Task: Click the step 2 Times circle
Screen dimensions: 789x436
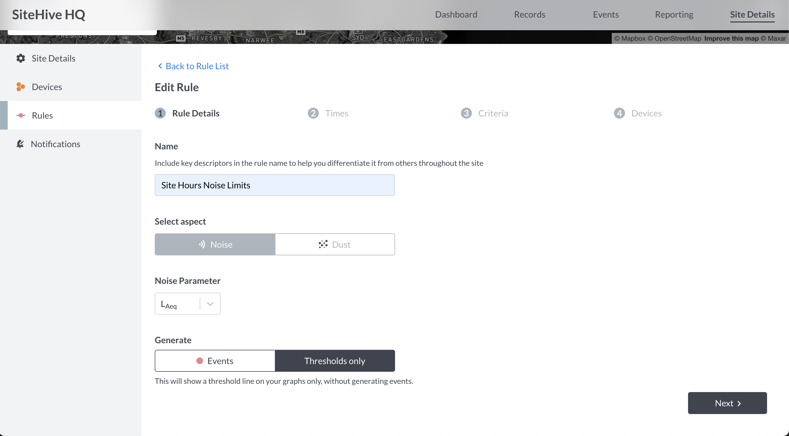Action: [313, 113]
